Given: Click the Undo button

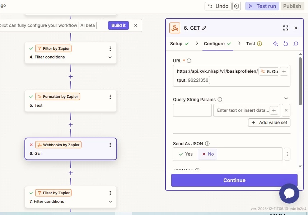Looking at the screenshot, I should pyautogui.click(x=218, y=6).
